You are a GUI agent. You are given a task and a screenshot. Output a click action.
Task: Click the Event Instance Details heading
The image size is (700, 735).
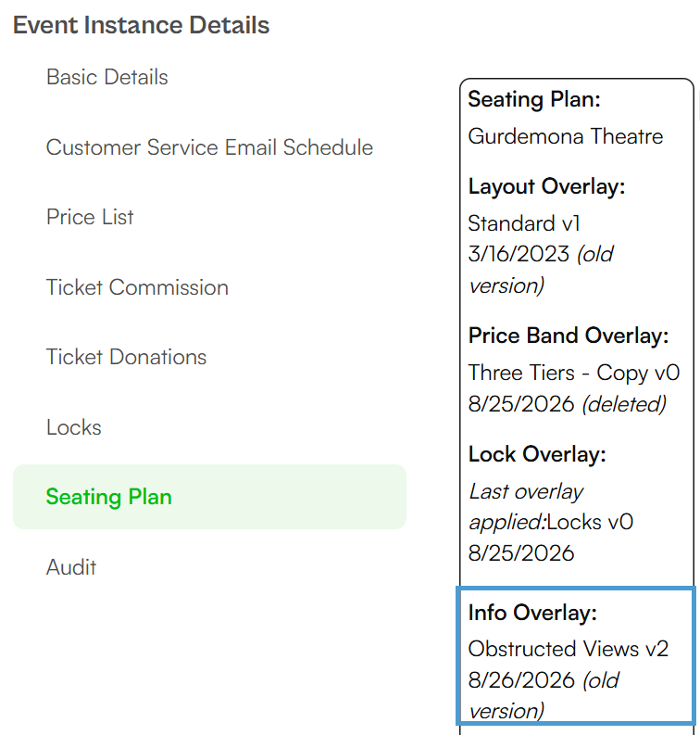coord(141,25)
